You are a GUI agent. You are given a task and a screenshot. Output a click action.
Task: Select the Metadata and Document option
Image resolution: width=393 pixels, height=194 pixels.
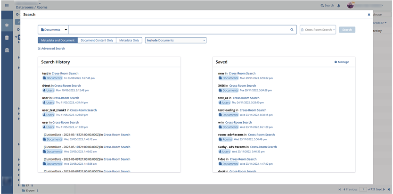tap(57, 41)
